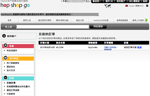Open H$G 購物金 in the top bar
The width and height of the screenshot is (150, 96).
134,1
